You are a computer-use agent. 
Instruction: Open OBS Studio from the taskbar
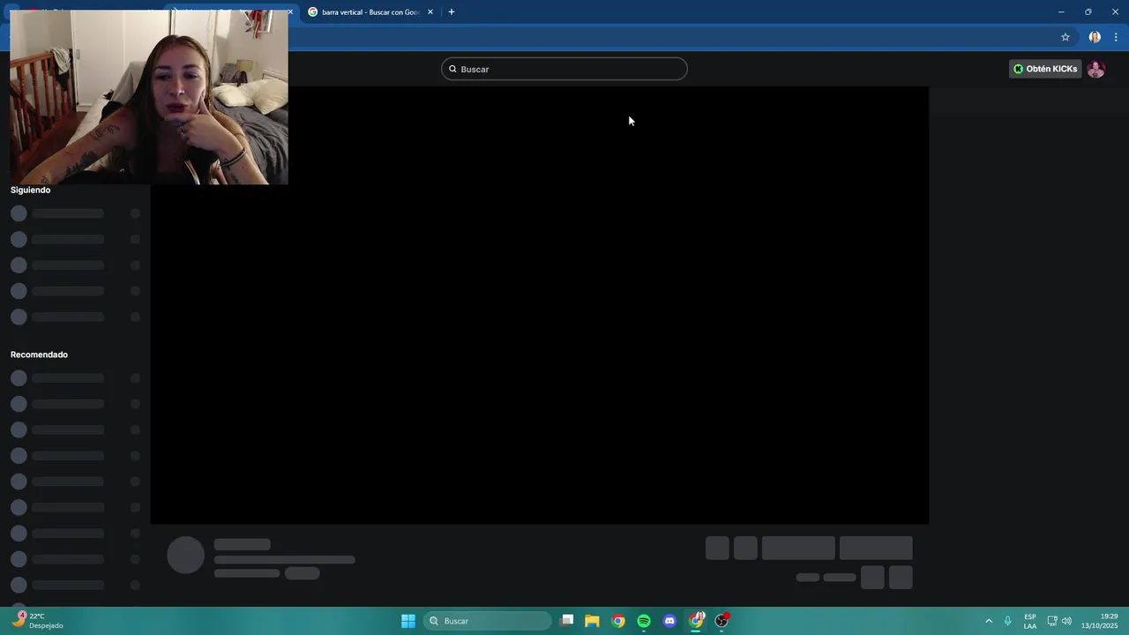pos(722,621)
